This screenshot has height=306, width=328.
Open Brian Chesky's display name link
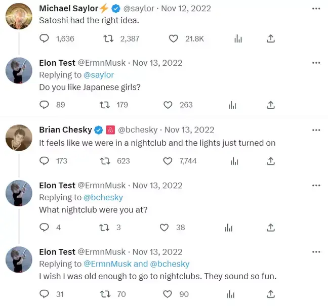(64, 130)
